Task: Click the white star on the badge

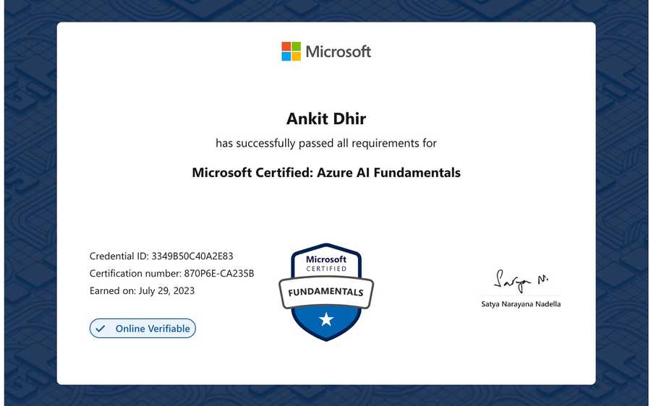Action: pos(326,319)
